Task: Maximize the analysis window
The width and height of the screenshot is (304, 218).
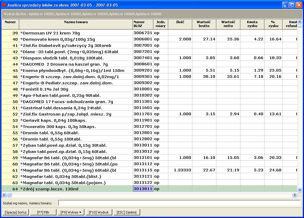Action: (292, 5)
